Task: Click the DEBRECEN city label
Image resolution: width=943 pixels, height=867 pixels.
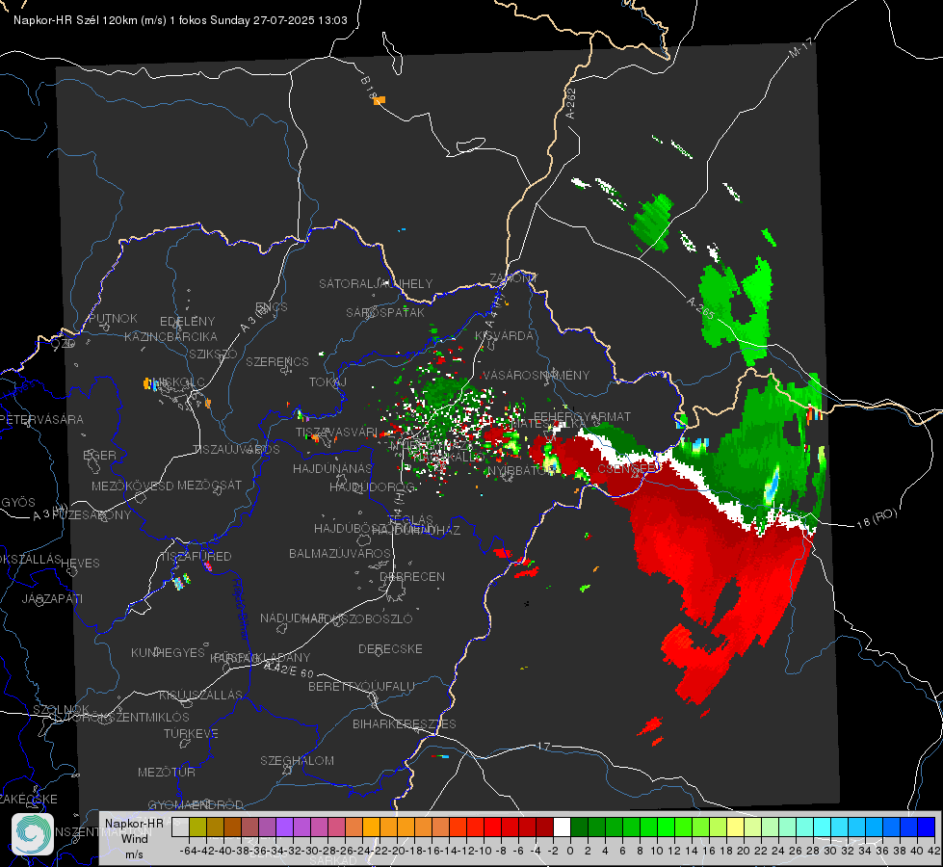Action: (x=412, y=576)
